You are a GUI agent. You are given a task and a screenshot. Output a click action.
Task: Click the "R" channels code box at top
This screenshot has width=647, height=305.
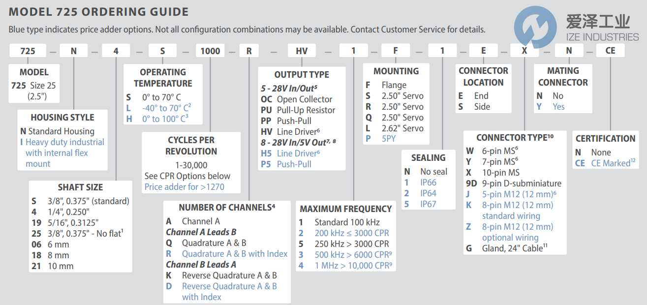coord(249,51)
